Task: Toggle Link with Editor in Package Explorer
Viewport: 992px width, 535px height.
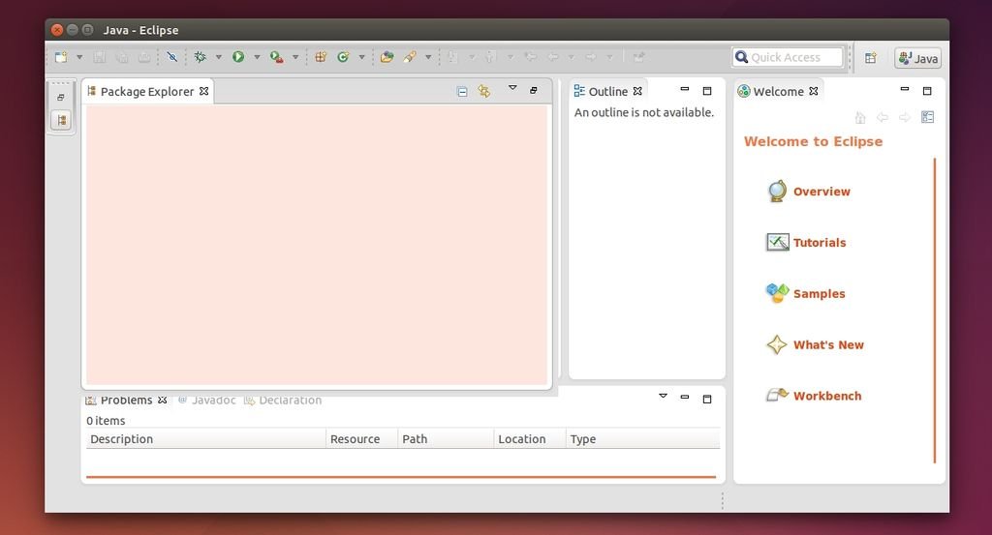Action: (484, 92)
